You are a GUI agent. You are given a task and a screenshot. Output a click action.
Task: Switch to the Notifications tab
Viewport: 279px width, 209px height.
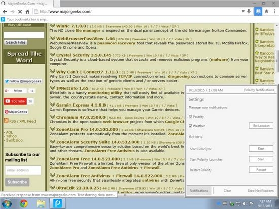(x=199, y=191)
